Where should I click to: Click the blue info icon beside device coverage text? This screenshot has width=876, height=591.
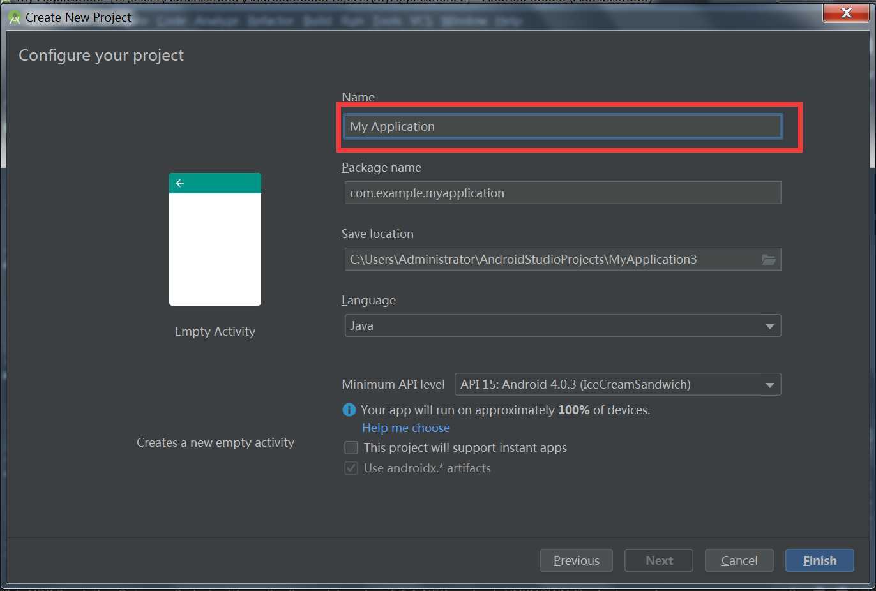tap(349, 410)
